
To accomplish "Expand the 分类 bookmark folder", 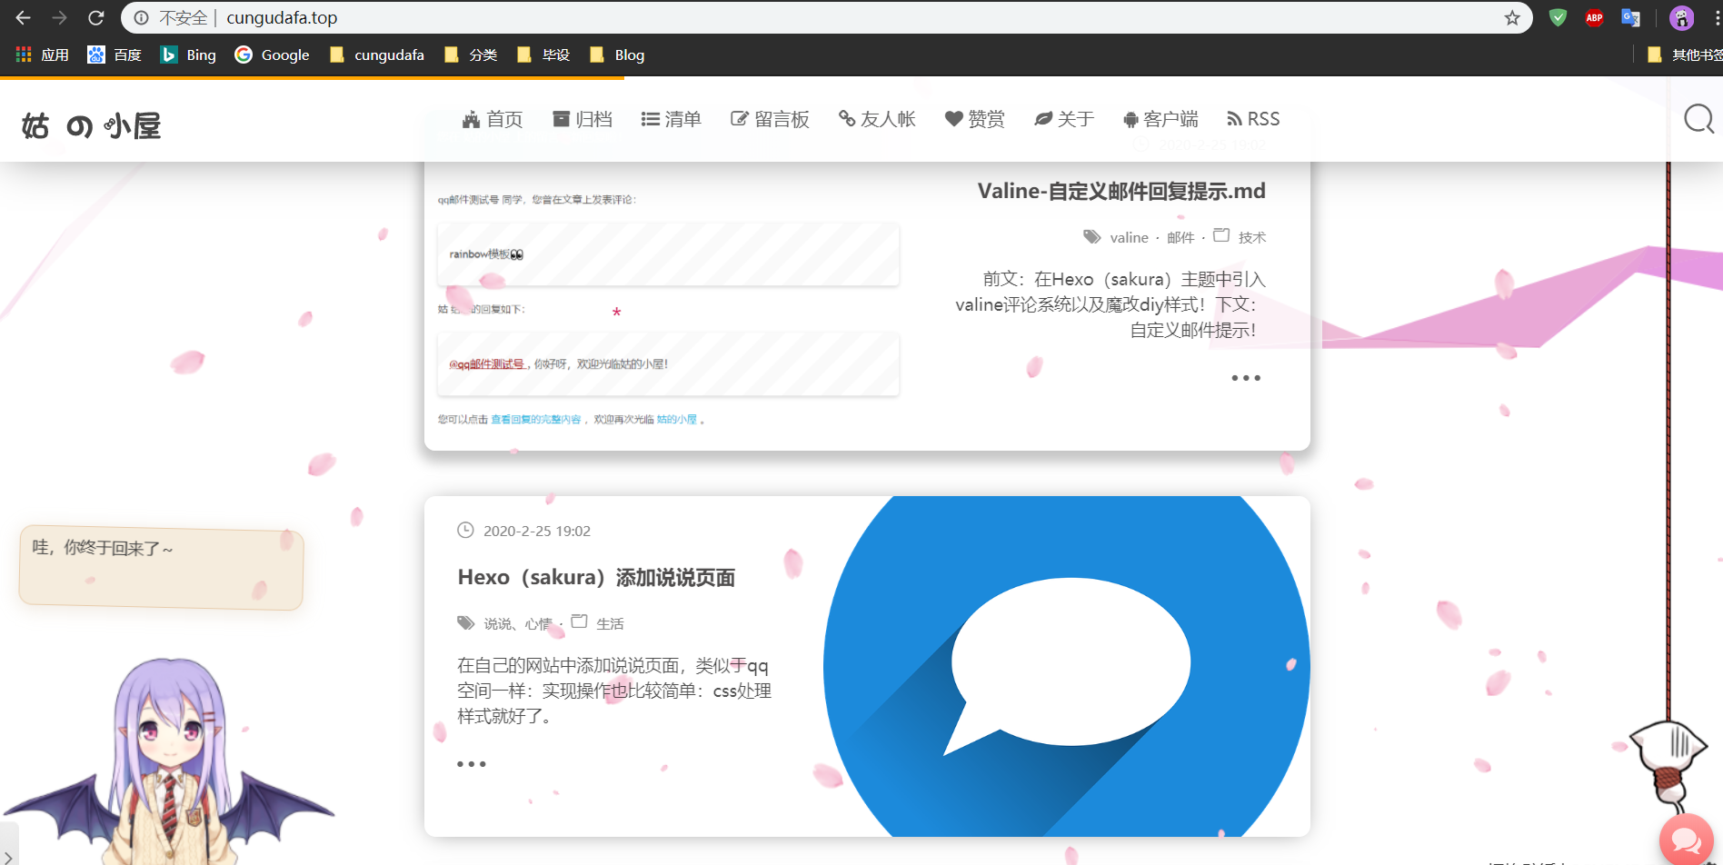I will click(471, 55).
